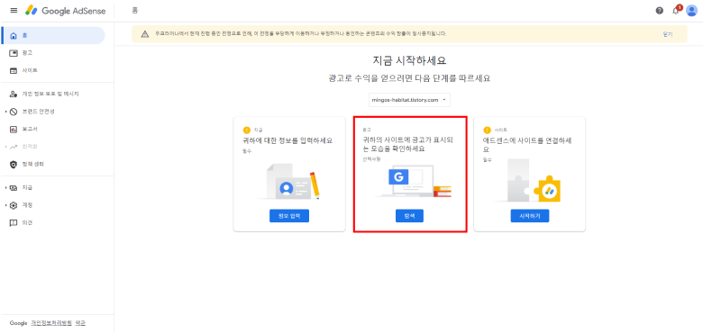Click the laptop with G illustration
The image size is (703, 333).
click(x=413, y=181)
